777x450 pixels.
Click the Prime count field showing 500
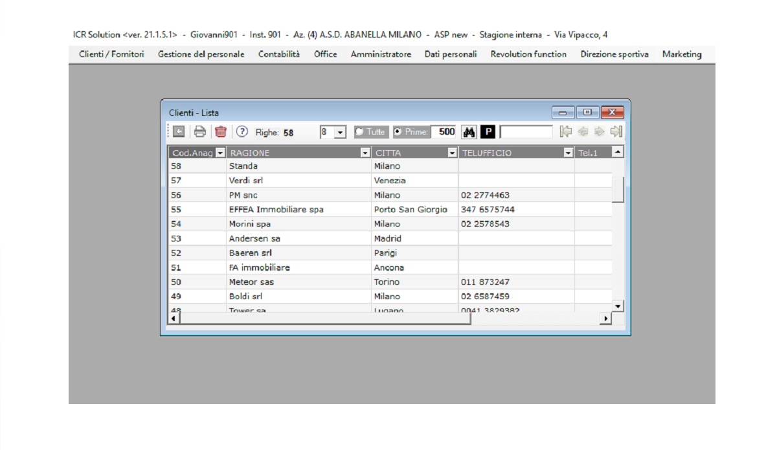click(x=444, y=131)
